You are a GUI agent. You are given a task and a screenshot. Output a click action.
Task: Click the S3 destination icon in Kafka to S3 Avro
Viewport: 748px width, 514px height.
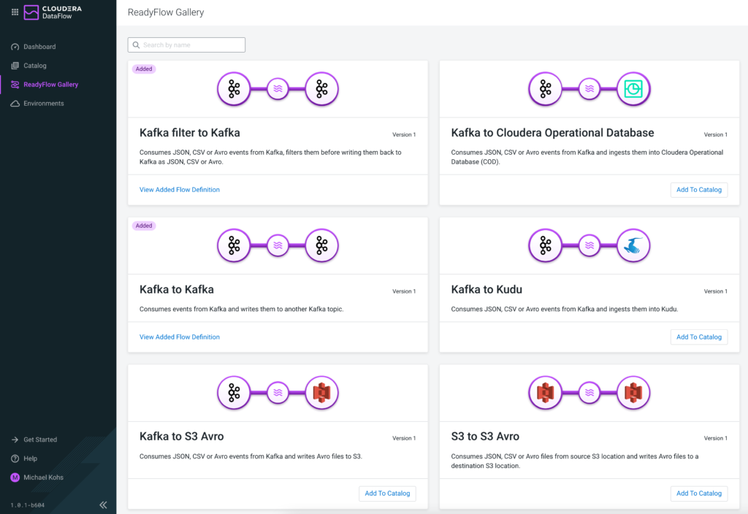(x=321, y=393)
